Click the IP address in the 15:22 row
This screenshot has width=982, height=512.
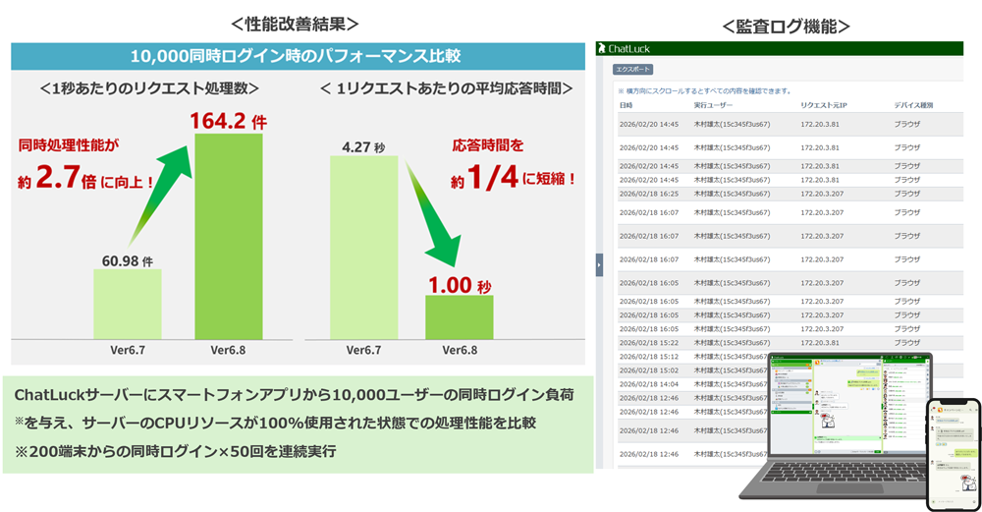pos(820,343)
